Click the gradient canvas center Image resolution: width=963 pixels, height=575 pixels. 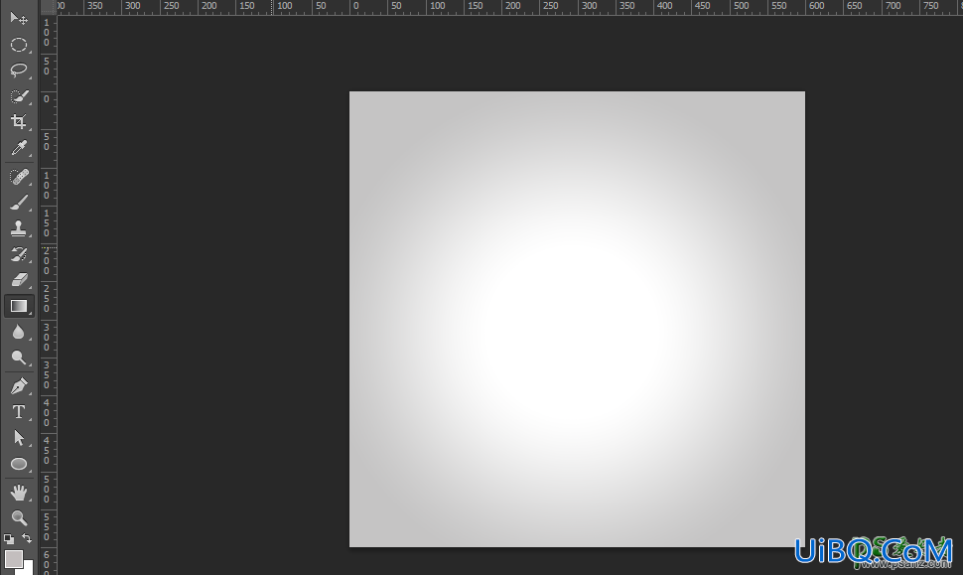click(578, 319)
